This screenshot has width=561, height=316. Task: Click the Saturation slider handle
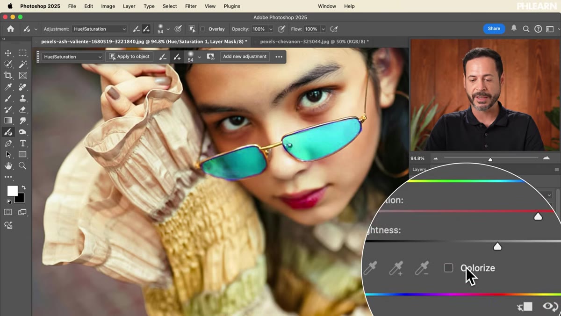pyautogui.click(x=538, y=216)
